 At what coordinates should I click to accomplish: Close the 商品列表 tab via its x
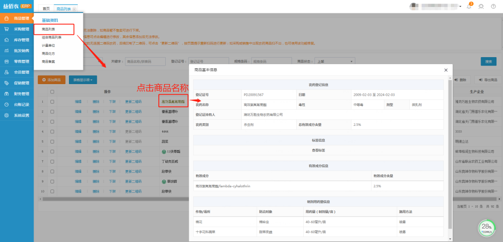pos(74,9)
